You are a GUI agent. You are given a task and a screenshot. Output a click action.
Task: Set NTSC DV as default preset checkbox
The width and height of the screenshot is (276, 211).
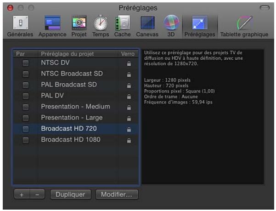26,63
